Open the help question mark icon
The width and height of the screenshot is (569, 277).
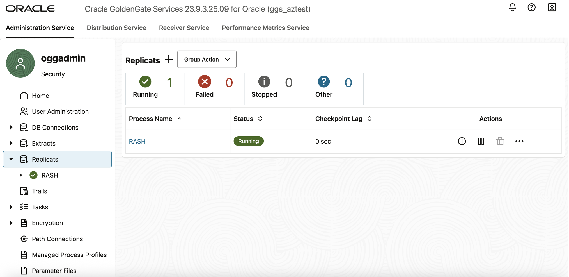click(x=531, y=8)
